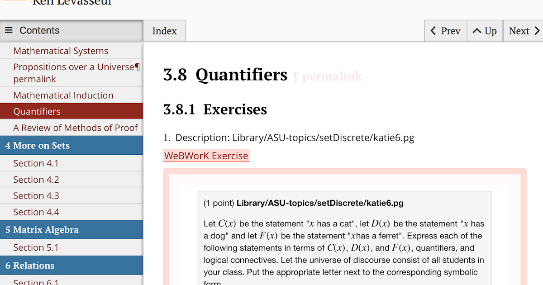This screenshot has height=285, width=543.
Task: Open Section 4.2 from the sidebar
Action: [x=37, y=179]
